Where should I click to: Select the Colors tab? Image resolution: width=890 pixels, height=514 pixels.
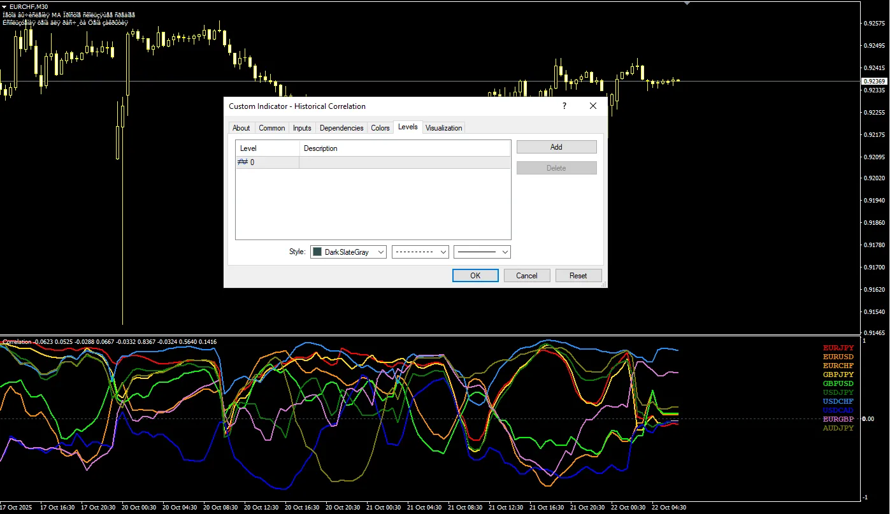click(x=380, y=128)
